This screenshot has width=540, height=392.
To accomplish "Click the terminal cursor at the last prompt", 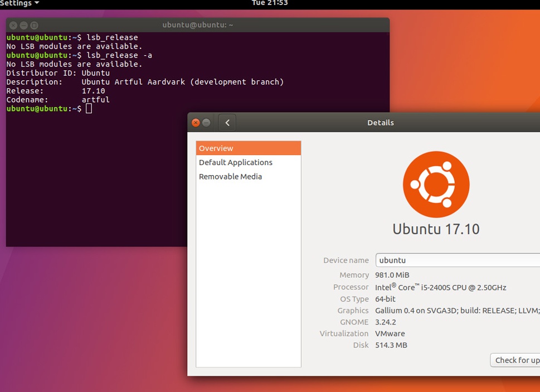I will (x=89, y=109).
